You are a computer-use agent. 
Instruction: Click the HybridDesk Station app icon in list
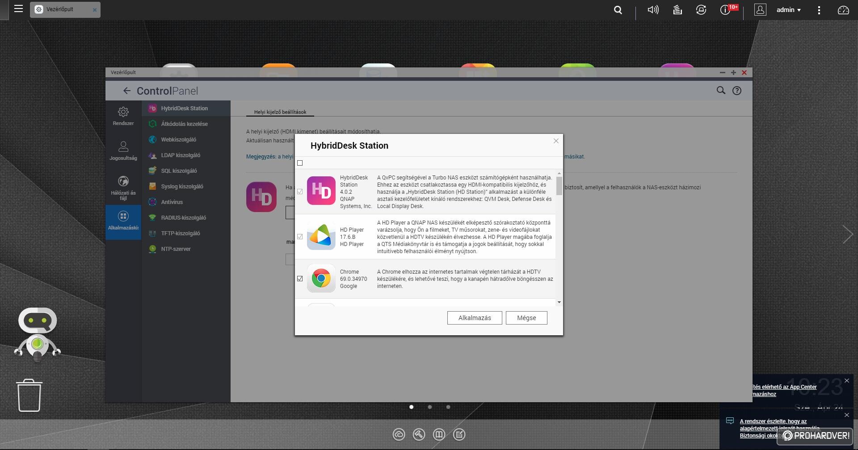pos(321,191)
